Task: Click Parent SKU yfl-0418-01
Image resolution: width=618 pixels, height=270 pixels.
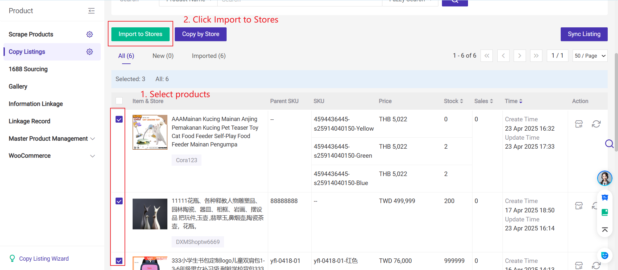Action: (285, 261)
